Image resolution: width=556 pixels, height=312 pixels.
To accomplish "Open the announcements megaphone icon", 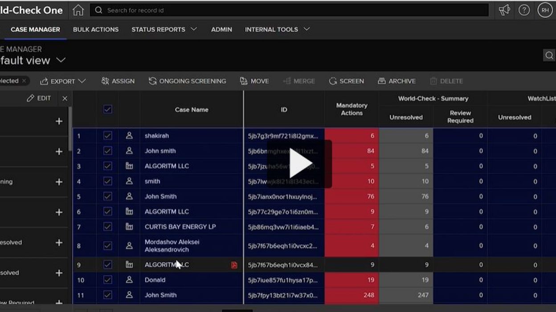I will 504,10.
